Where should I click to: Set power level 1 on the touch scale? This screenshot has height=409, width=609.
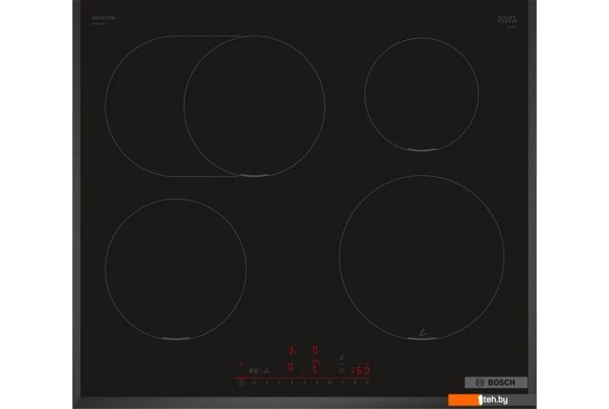(266, 382)
